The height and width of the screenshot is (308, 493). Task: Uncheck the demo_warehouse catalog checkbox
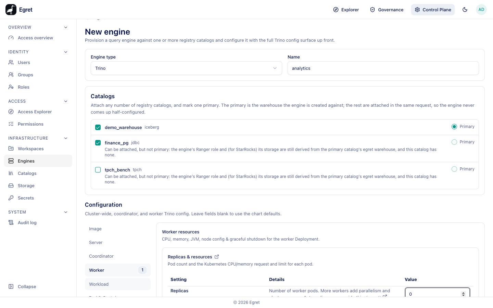click(x=98, y=127)
